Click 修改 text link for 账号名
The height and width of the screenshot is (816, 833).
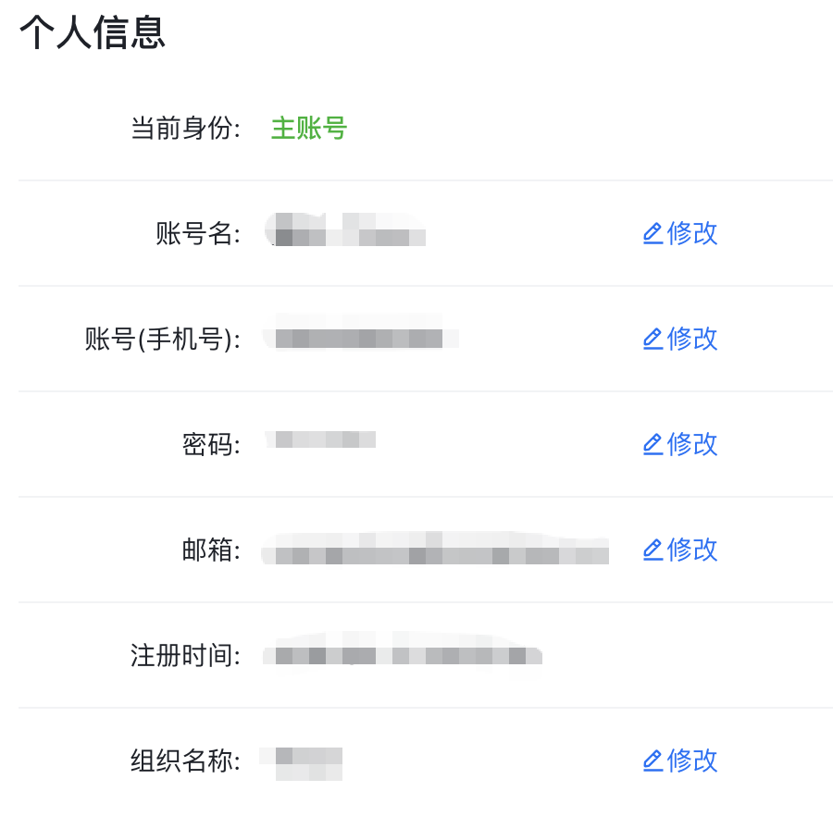coord(692,233)
